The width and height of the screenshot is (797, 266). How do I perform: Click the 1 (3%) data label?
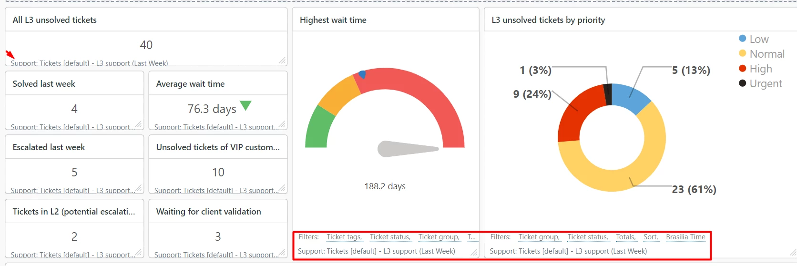point(535,71)
